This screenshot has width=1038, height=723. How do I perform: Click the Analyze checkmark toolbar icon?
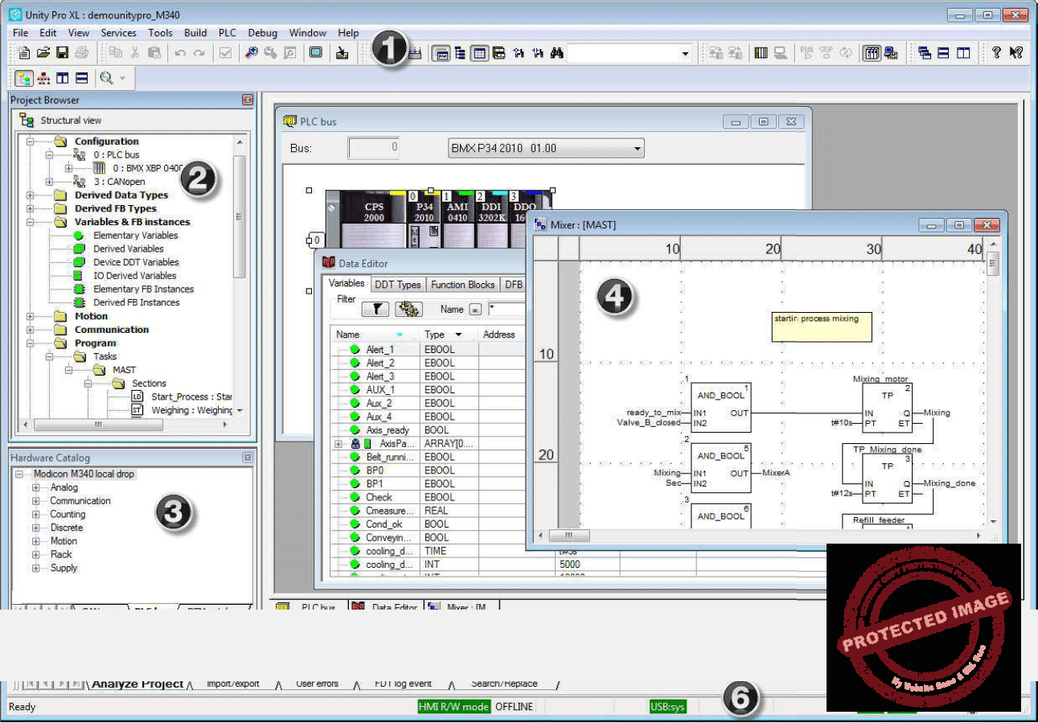coord(225,53)
